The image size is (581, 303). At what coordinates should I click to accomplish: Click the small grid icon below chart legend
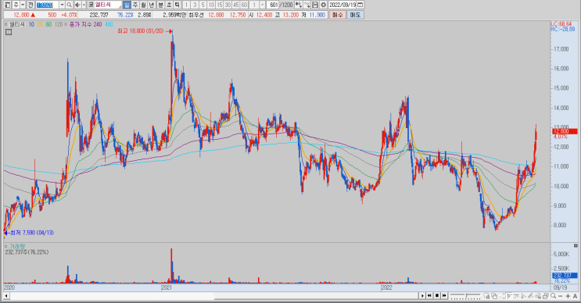[9, 32]
